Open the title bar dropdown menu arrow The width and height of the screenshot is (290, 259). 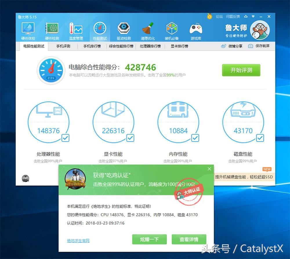pos(253,16)
